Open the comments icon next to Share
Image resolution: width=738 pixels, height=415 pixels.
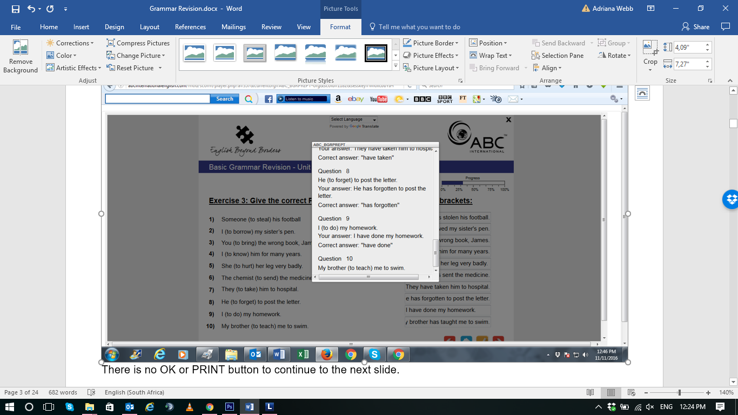point(726,27)
